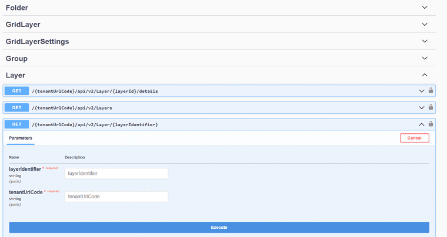
Task: Expand the GridLayerSettings section chevron
Action: pos(425,41)
